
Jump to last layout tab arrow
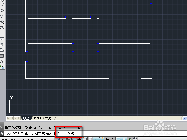point(19,118)
